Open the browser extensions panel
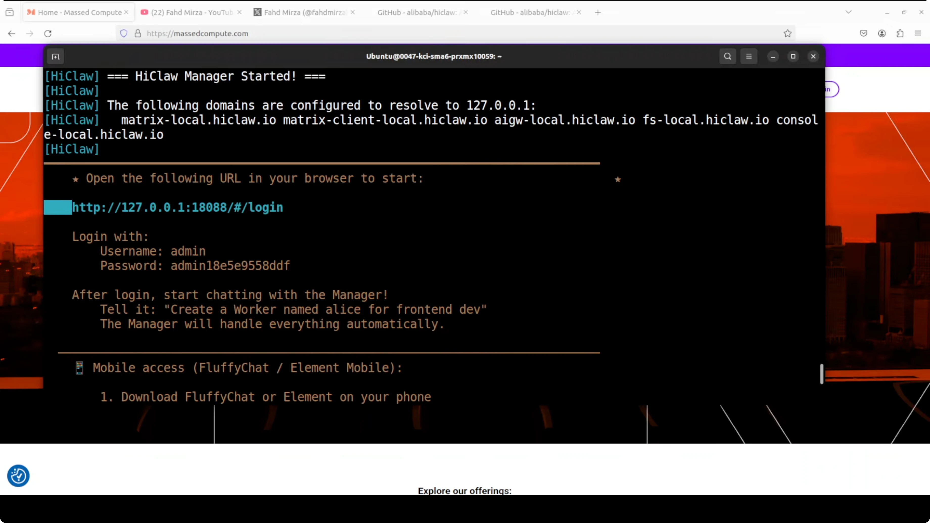 pyautogui.click(x=900, y=33)
